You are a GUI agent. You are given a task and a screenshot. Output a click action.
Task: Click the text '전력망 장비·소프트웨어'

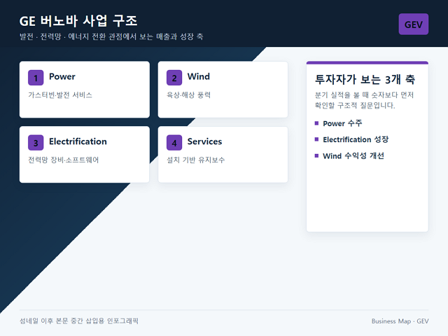click(x=63, y=160)
